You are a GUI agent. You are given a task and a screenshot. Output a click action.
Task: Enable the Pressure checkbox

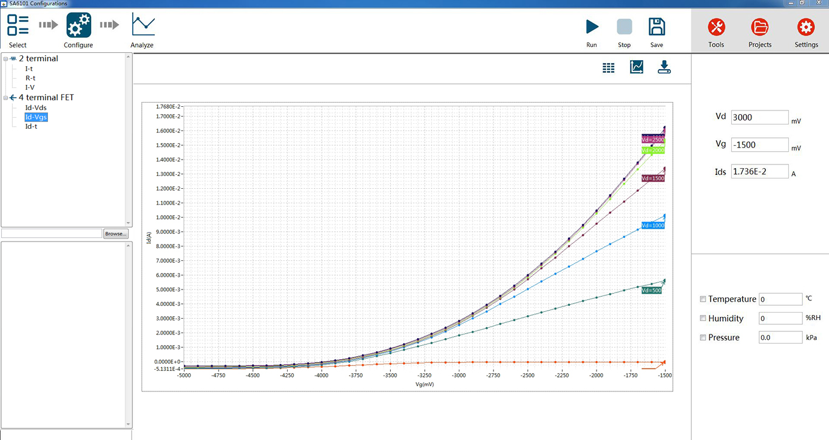coord(703,337)
